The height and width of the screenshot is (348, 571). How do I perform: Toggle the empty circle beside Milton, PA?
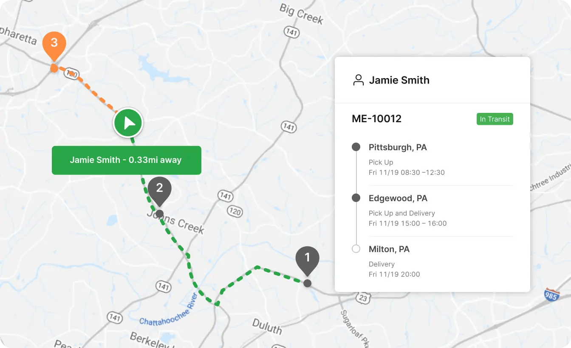coord(356,249)
